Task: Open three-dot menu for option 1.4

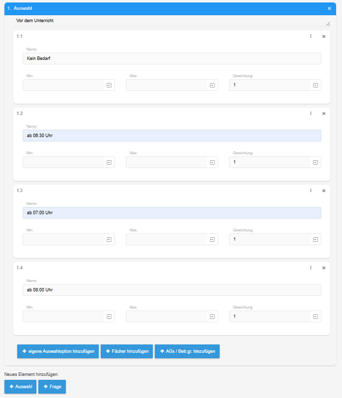Action: click(x=311, y=268)
